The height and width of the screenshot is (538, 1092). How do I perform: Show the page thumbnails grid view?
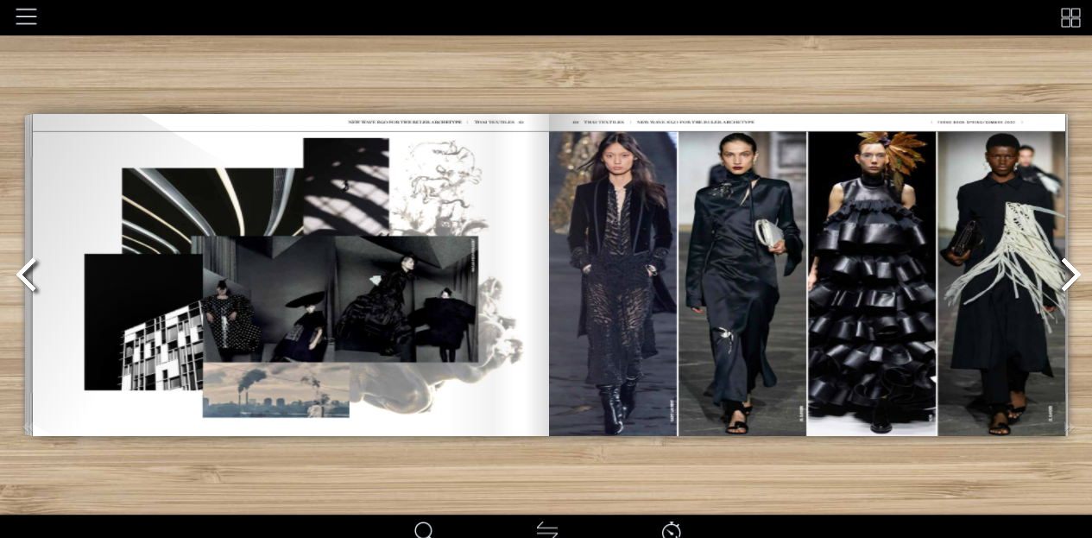pyautogui.click(x=1070, y=17)
